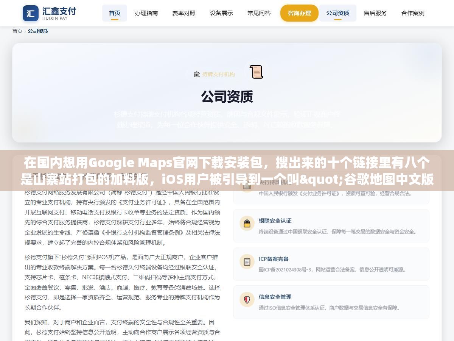This screenshot has width=454, height=341.
Task: Click the 公司资质 main heading
Action: pyautogui.click(x=227, y=97)
